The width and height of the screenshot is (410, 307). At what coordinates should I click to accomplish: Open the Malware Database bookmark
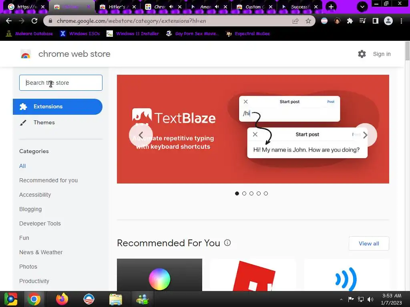pyautogui.click(x=29, y=34)
